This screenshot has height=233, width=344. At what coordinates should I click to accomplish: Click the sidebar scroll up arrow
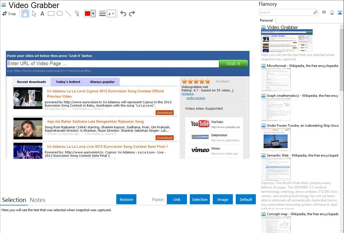(x=342, y=26)
